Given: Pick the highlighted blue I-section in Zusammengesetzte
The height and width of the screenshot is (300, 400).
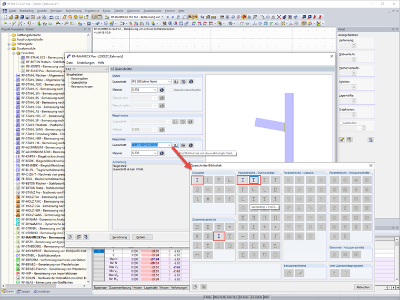Looking at the screenshot, I should tap(218, 237).
